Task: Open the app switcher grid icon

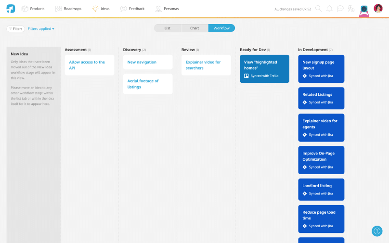Action: [364, 9]
